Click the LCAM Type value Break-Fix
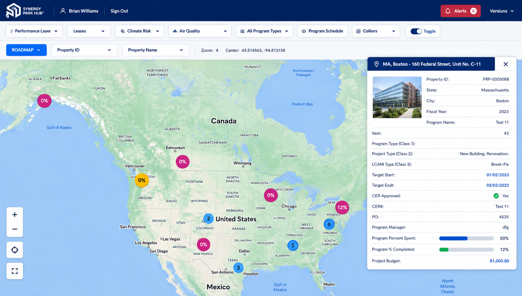The width and height of the screenshot is (522, 296). pyautogui.click(x=500, y=164)
